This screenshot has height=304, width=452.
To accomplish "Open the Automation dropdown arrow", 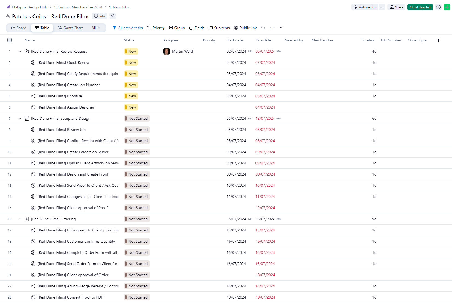I will 382,7.
